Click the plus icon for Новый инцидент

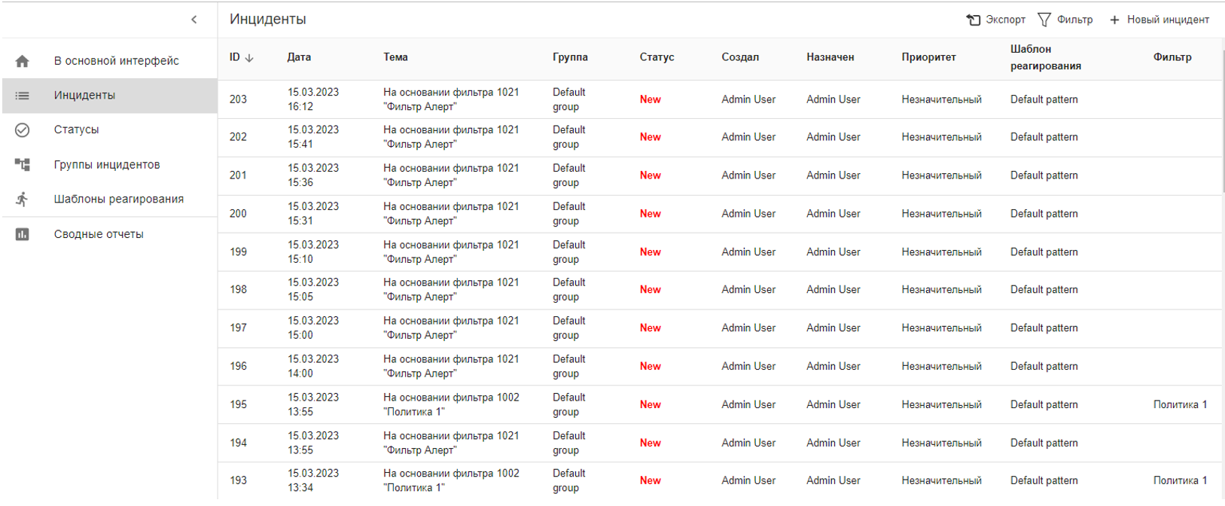click(1115, 20)
